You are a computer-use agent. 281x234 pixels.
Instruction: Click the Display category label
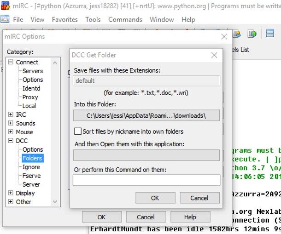pyautogui.click(x=25, y=193)
